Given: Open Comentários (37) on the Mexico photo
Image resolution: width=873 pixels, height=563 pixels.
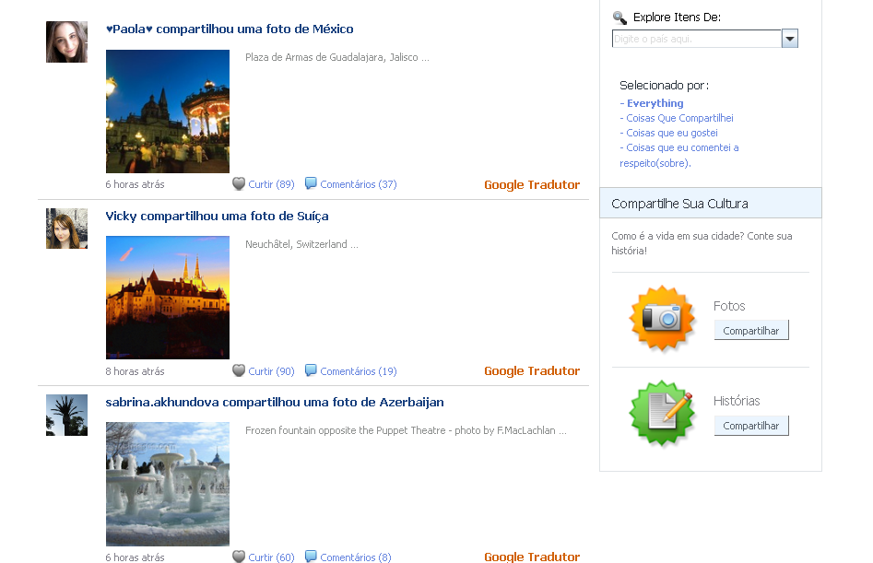Looking at the screenshot, I should coord(358,184).
